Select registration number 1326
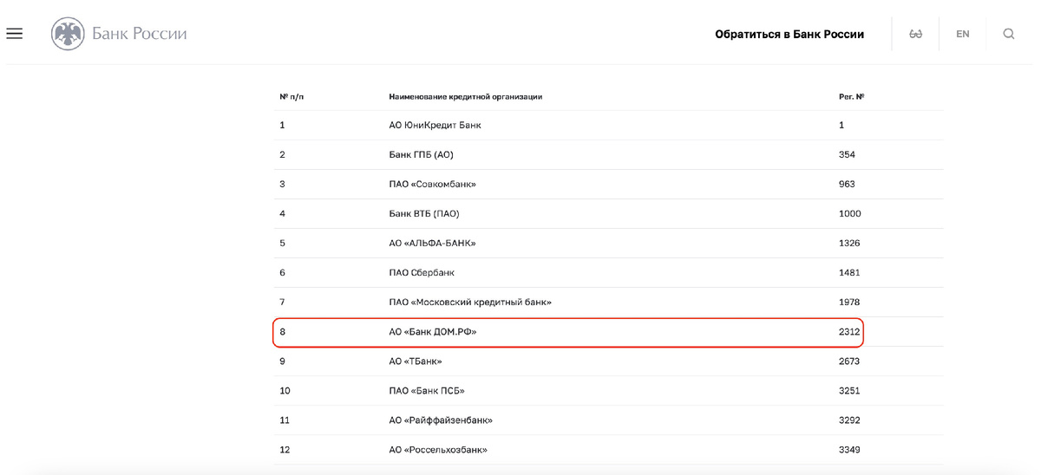The width and height of the screenshot is (1041, 475). point(849,244)
